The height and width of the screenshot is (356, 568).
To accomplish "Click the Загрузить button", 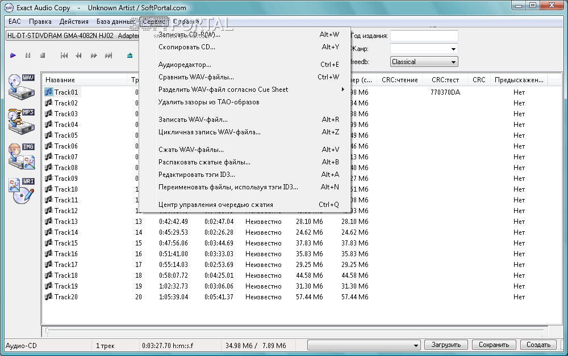I will (x=446, y=345).
